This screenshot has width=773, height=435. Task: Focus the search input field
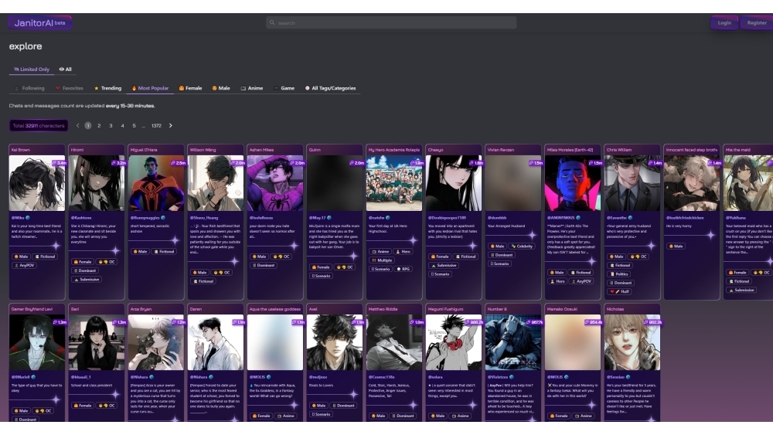pos(394,23)
